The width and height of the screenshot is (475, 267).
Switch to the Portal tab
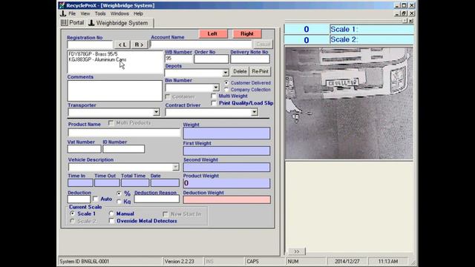coord(73,23)
